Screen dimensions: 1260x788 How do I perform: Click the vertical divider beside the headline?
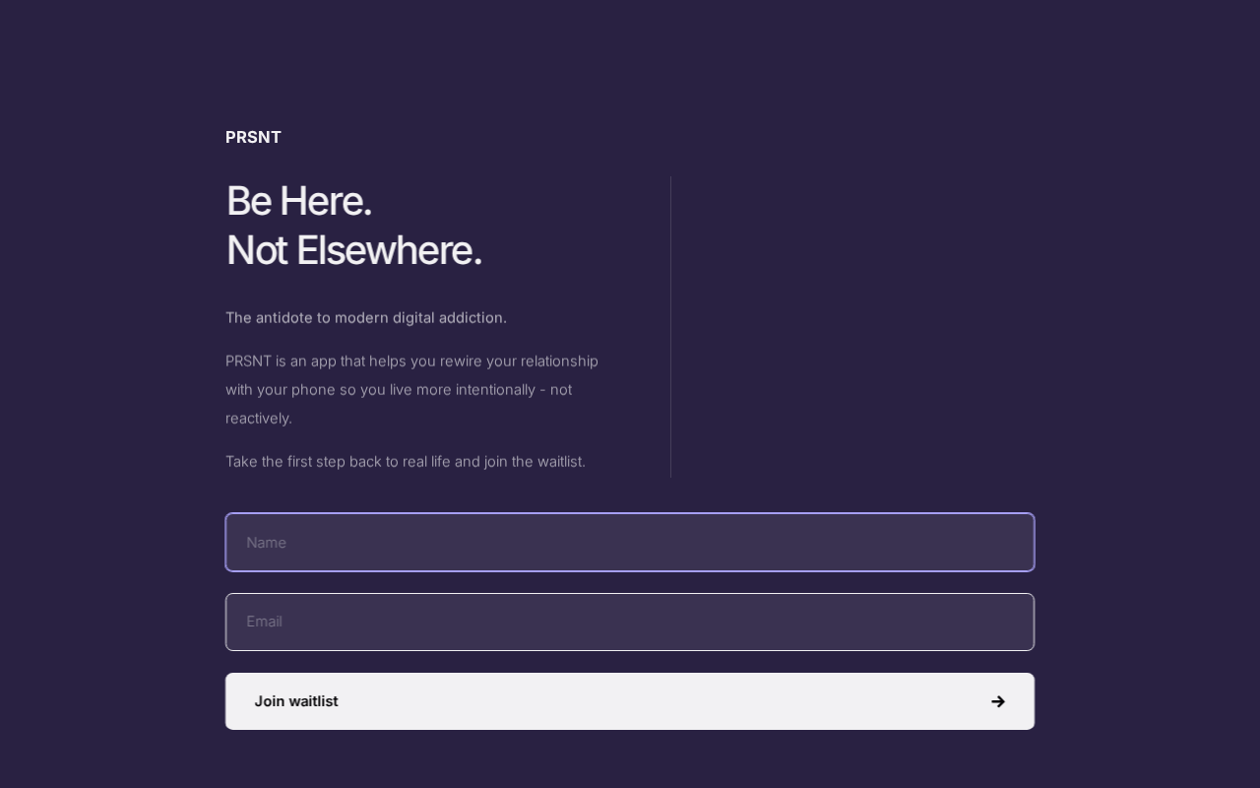(670, 327)
